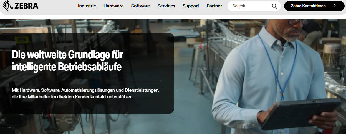Expand the Software navigation menu

click(140, 6)
